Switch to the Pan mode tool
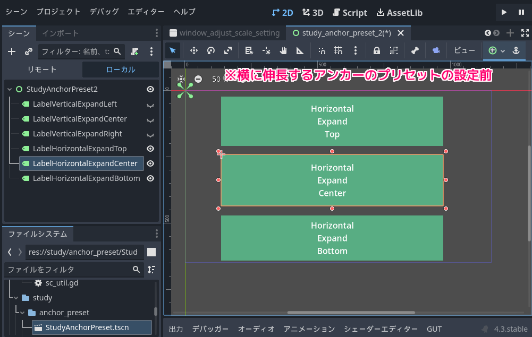The width and height of the screenshot is (532, 337). [x=284, y=50]
